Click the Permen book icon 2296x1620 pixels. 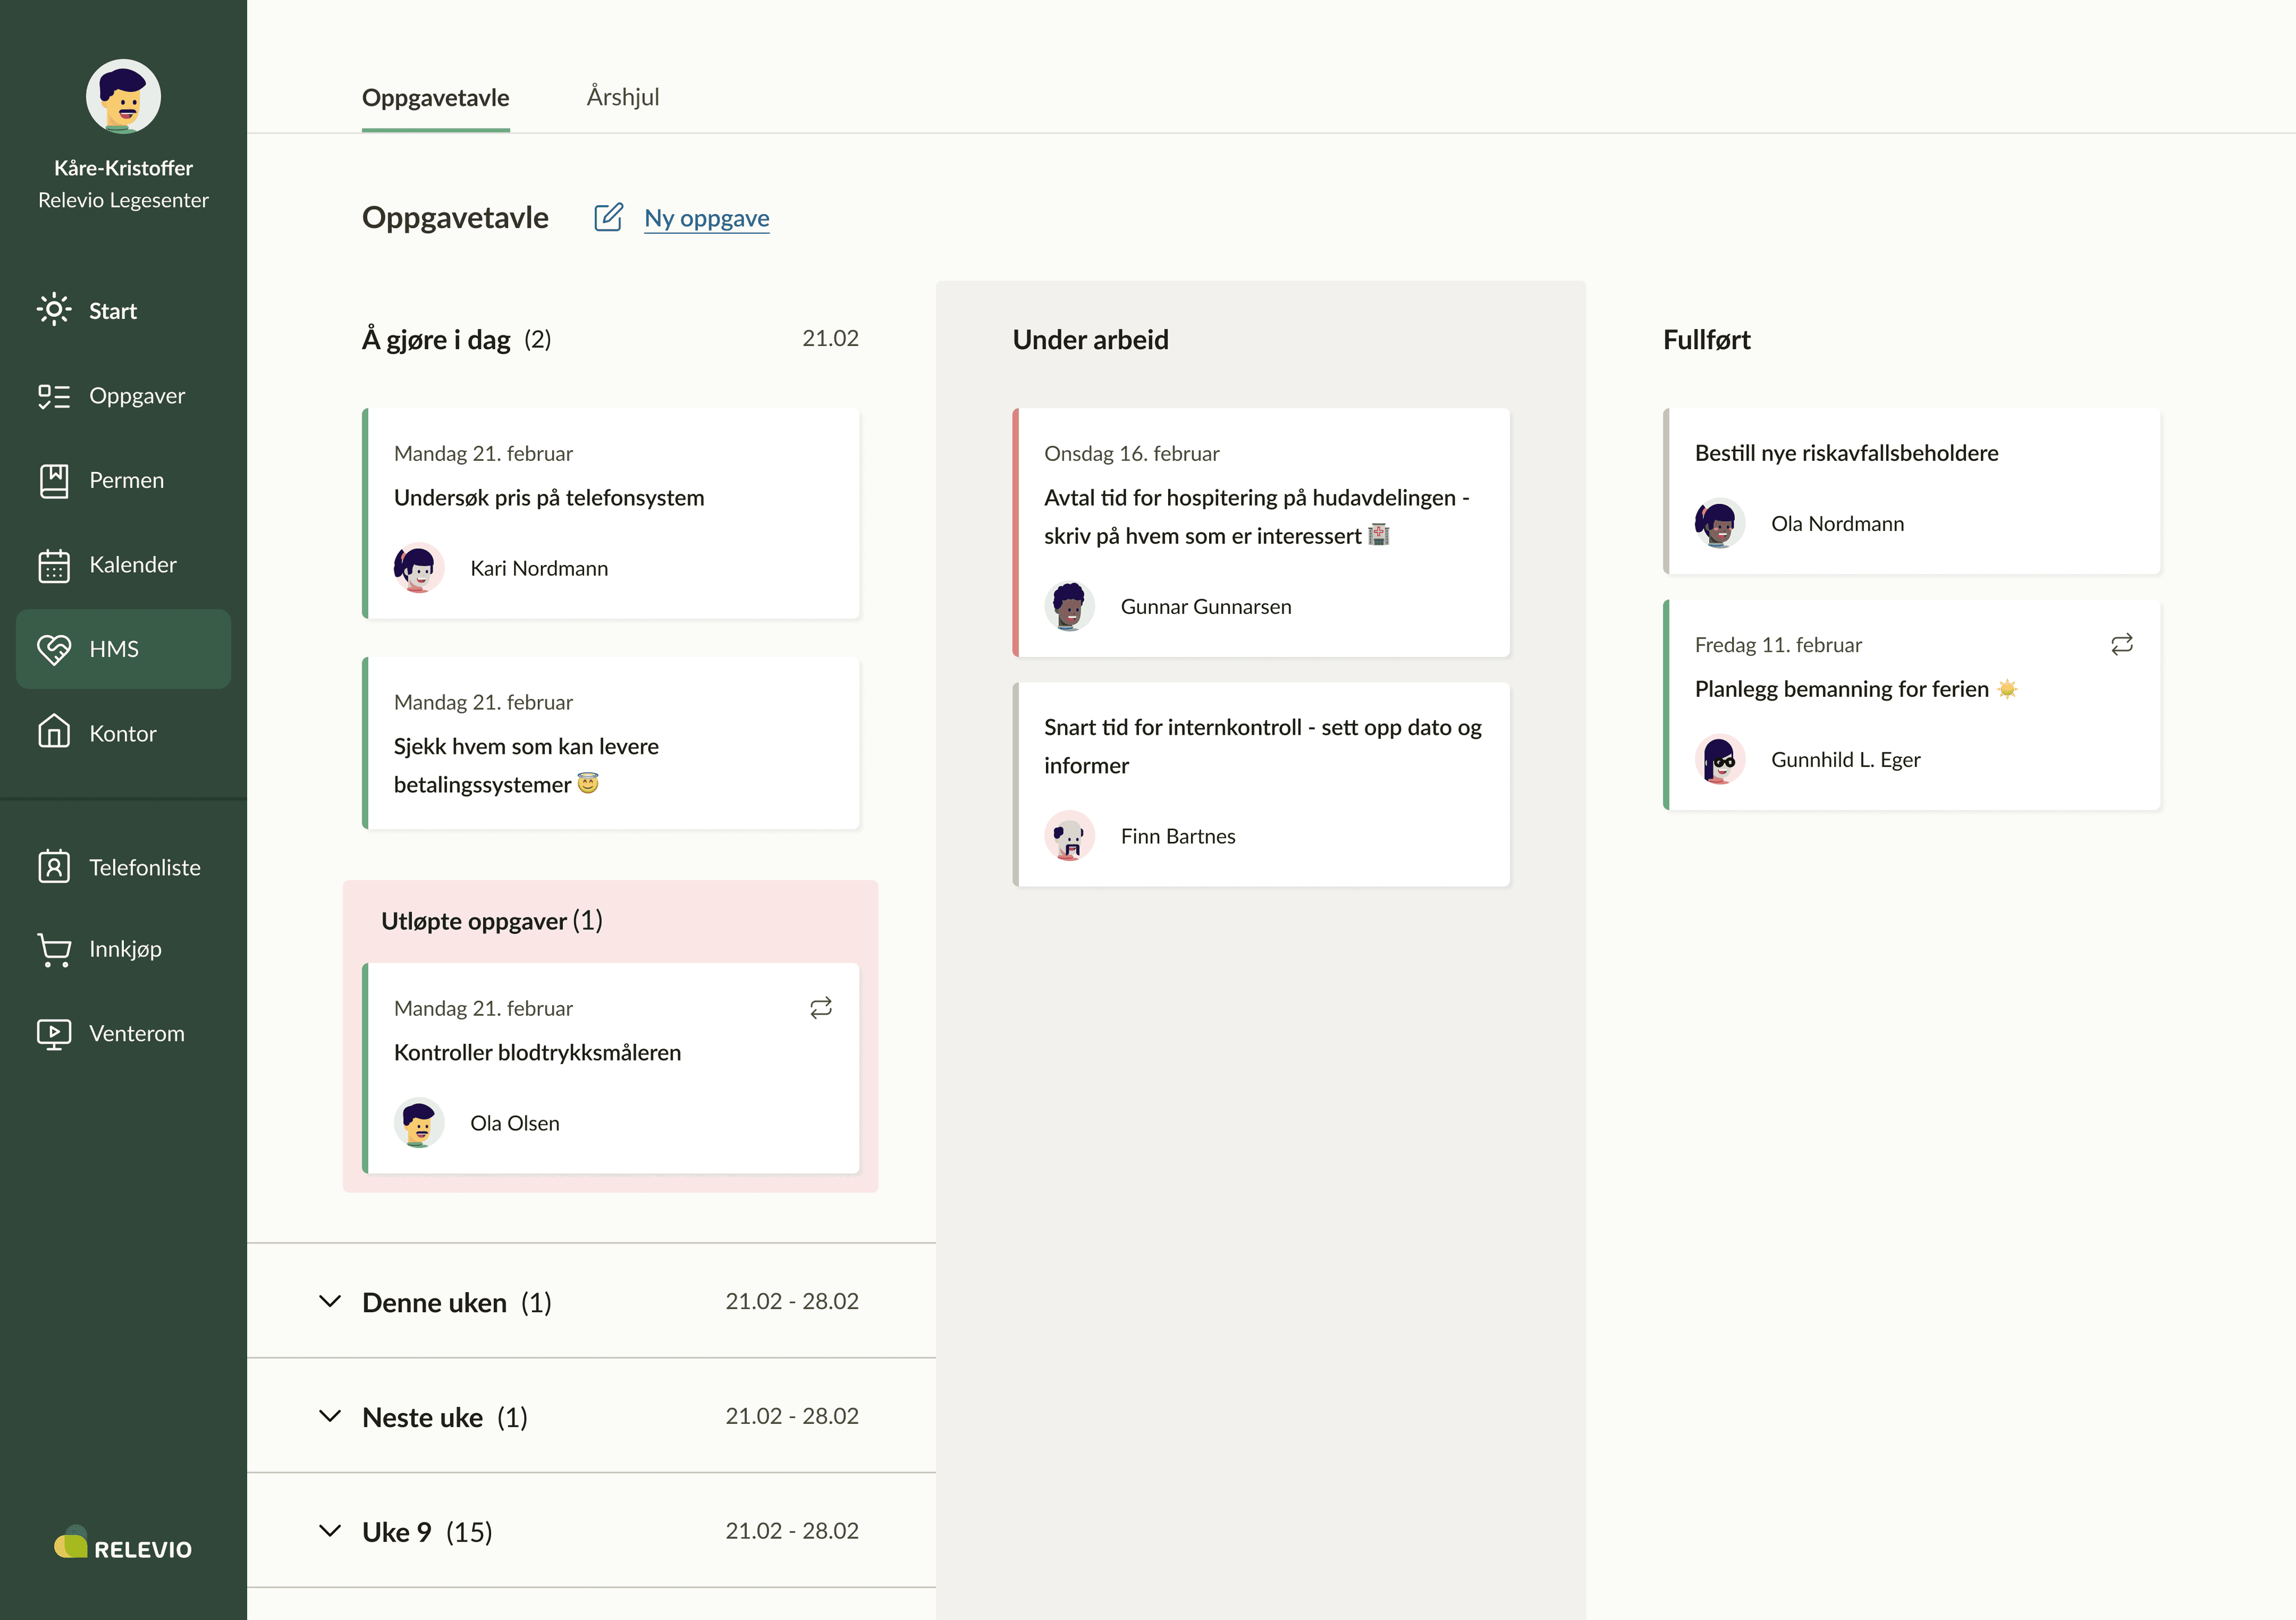click(54, 481)
